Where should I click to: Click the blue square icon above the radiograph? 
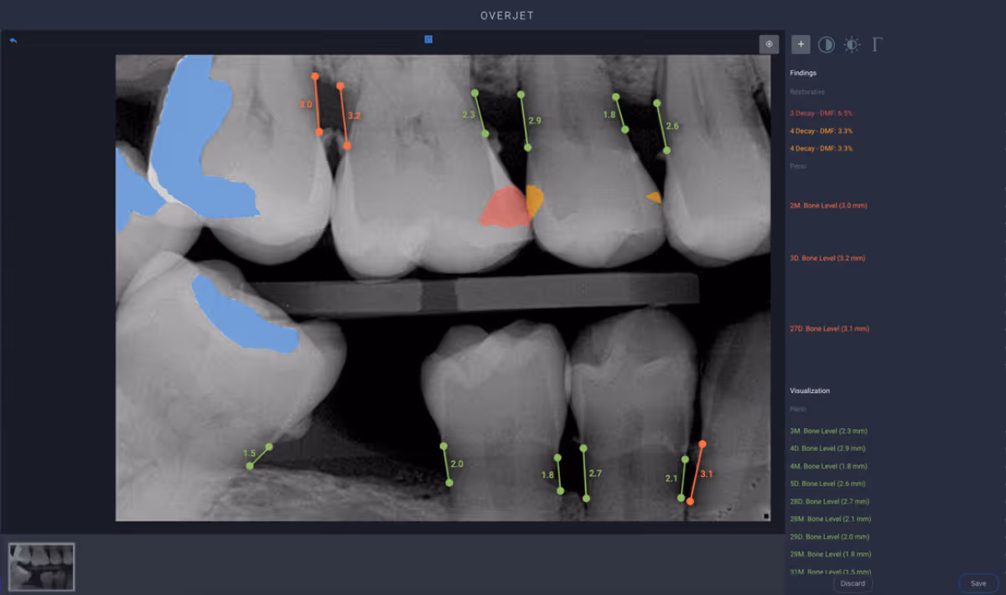pyautogui.click(x=428, y=39)
